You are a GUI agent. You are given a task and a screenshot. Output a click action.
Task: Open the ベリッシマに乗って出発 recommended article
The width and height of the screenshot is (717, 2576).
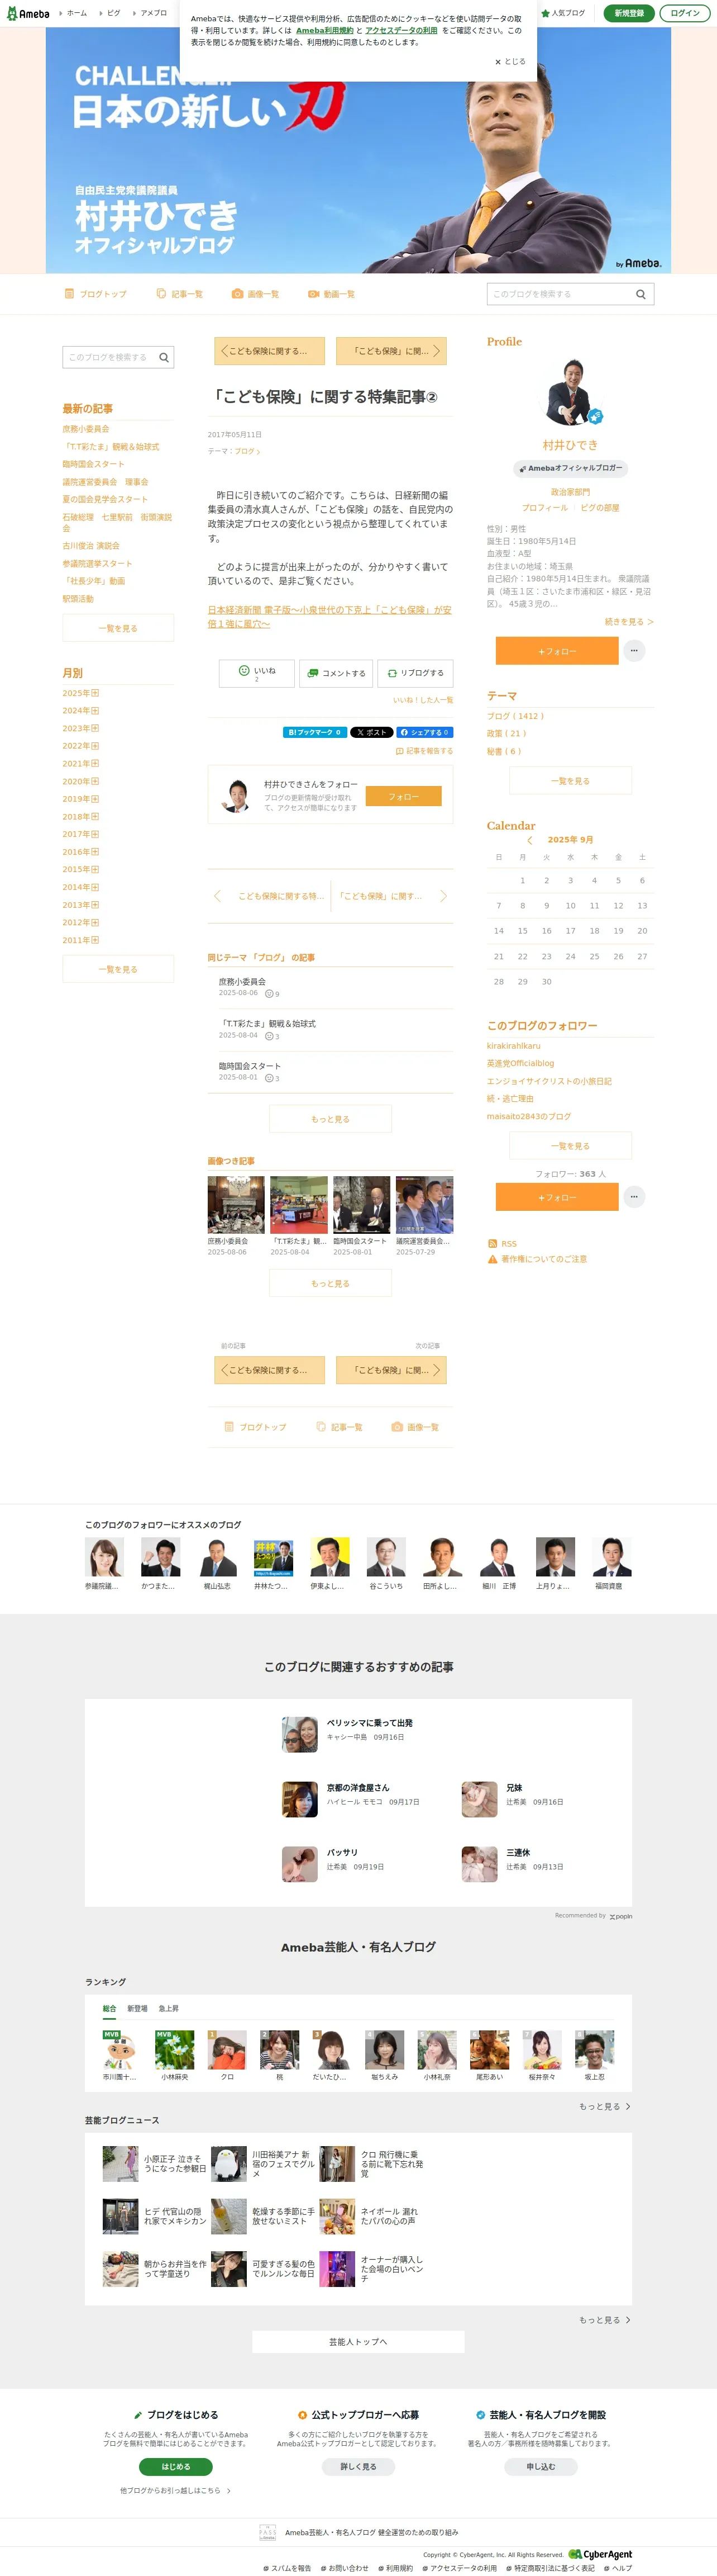coord(370,1723)
